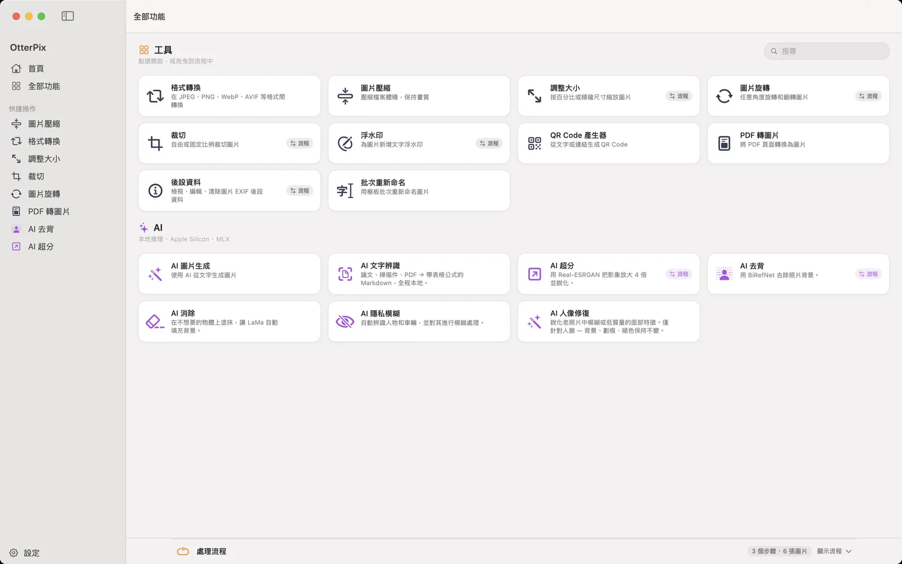Viewport: 902px width, 564px height.
Task: Click AI 消除 eraser icon
Action: pos(155,321)
